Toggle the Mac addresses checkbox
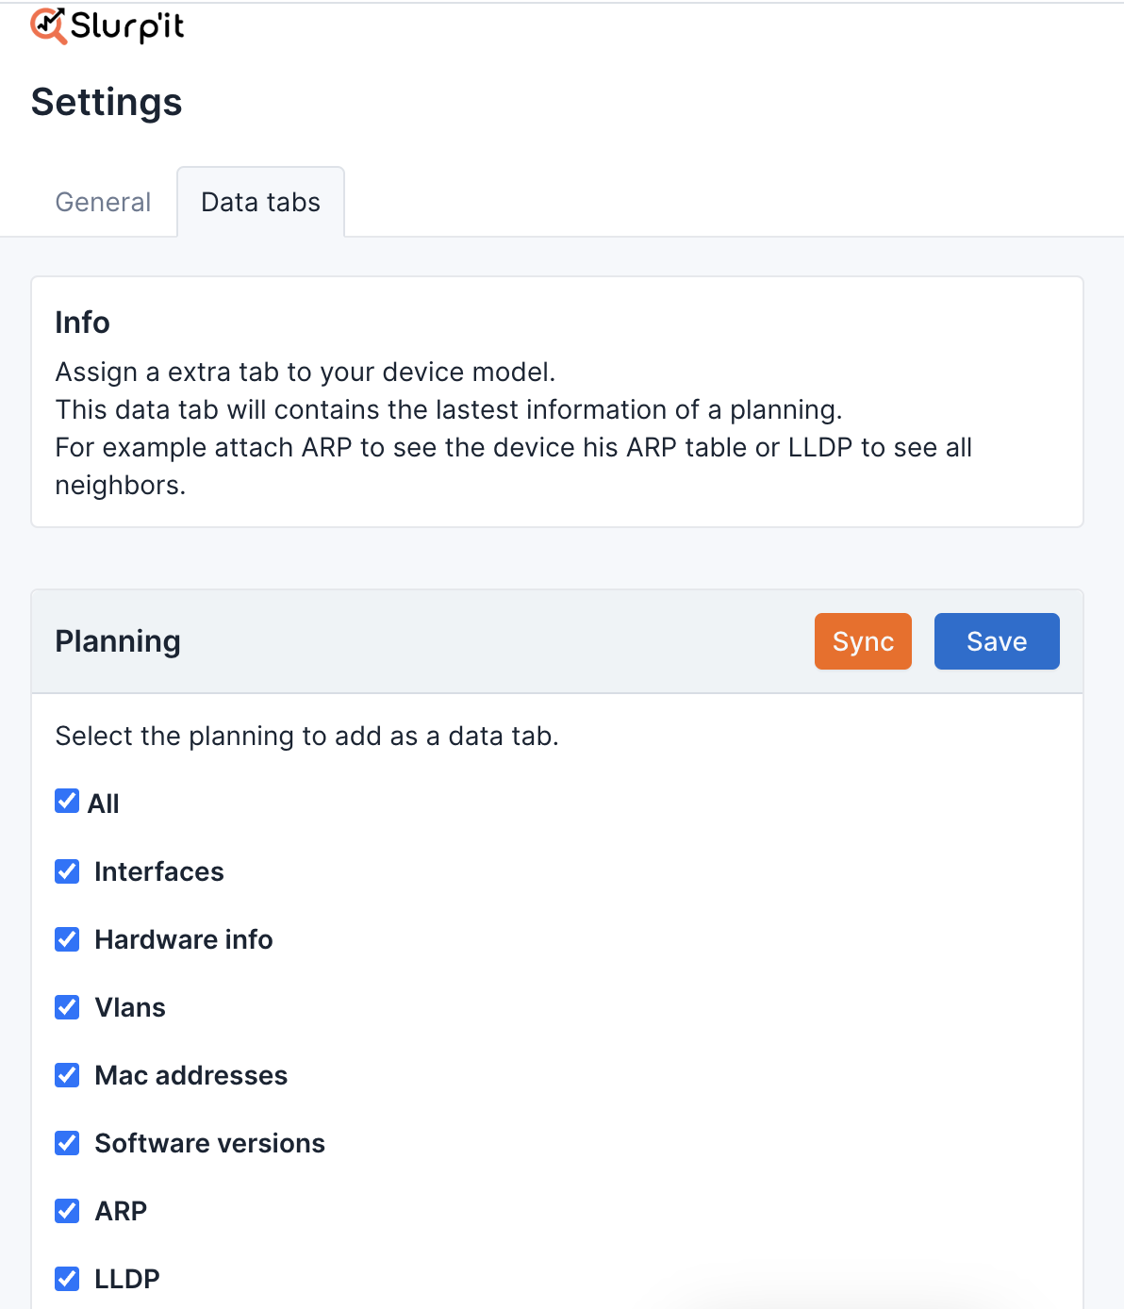1124x1309 pixels. (66, 1075)
